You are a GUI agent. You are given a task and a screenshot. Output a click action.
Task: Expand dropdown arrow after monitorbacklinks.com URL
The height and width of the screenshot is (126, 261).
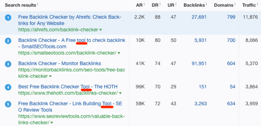pyautogui.click(x=50, y=76)
